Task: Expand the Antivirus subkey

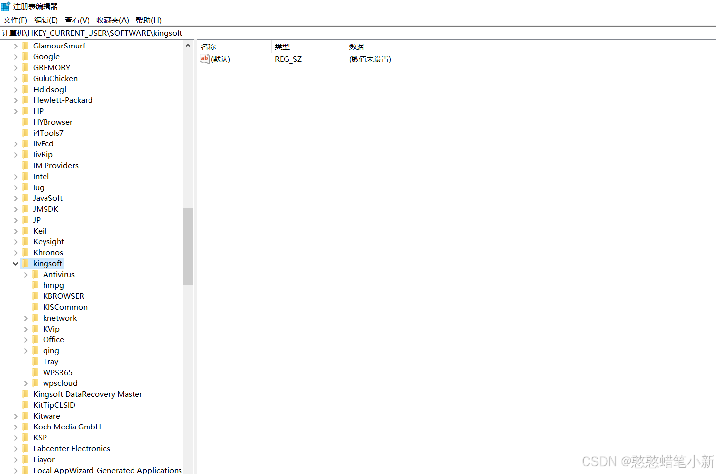Action: [x=26, y=275]
